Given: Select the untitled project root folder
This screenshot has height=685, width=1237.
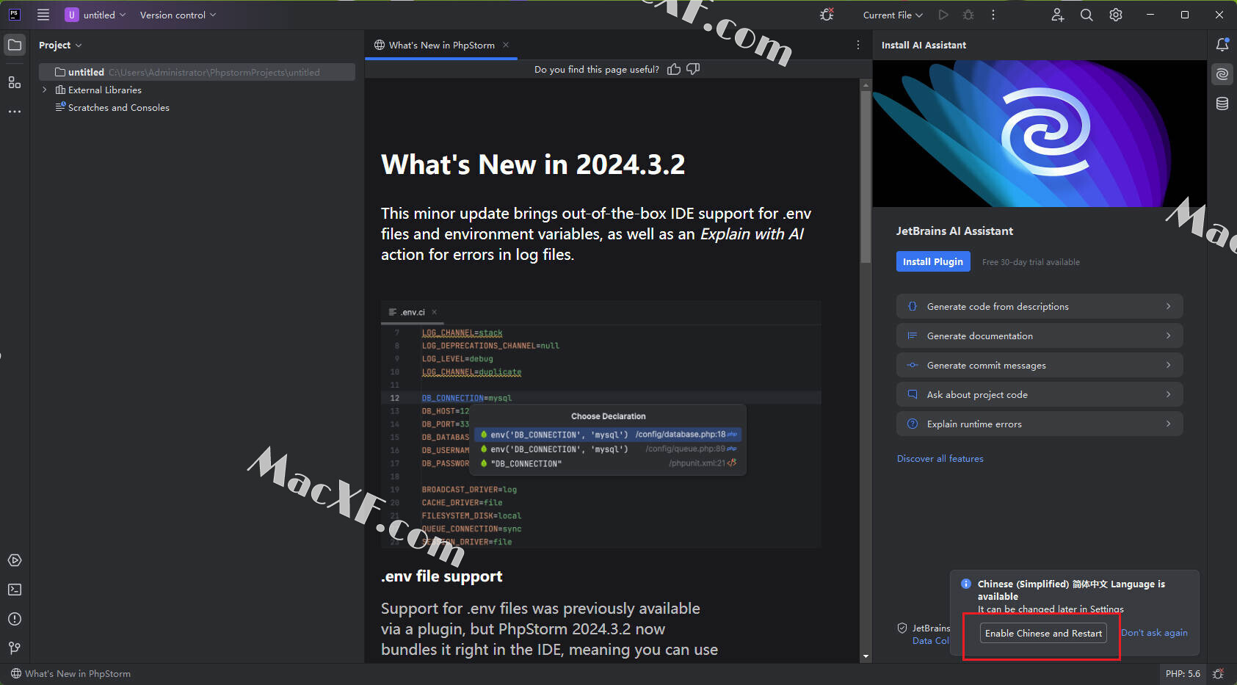Looking at the screenshot, I should click(197, 72).
